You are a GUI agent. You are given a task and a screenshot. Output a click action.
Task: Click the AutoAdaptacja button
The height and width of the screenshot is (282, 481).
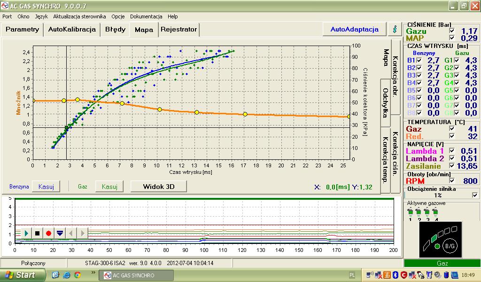tap(354, 30)
